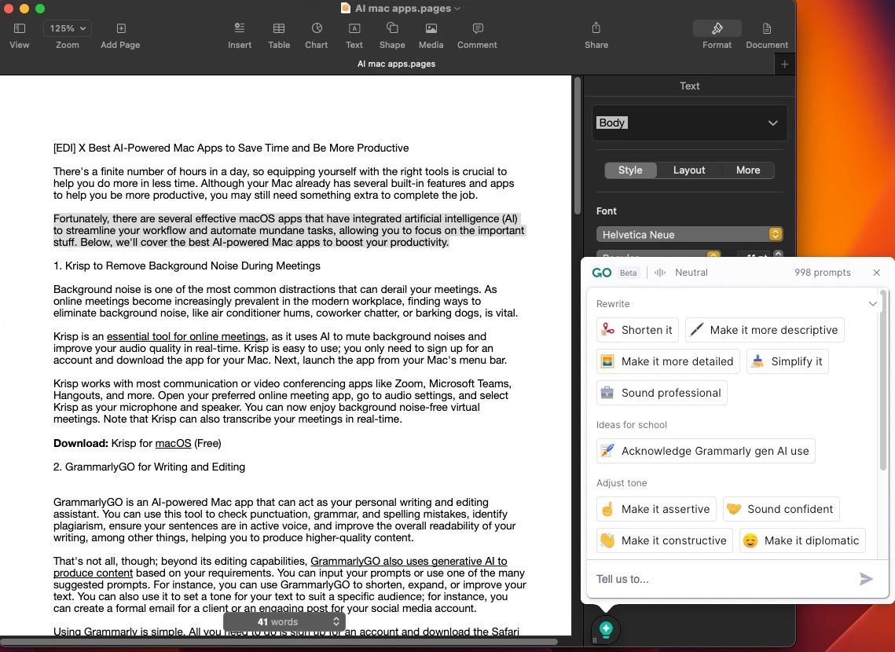Collapse the Rewrite section in GrammarlyGO
This screenshot has height=652, width=895.
pyautogui.click(x=871, y=303)
